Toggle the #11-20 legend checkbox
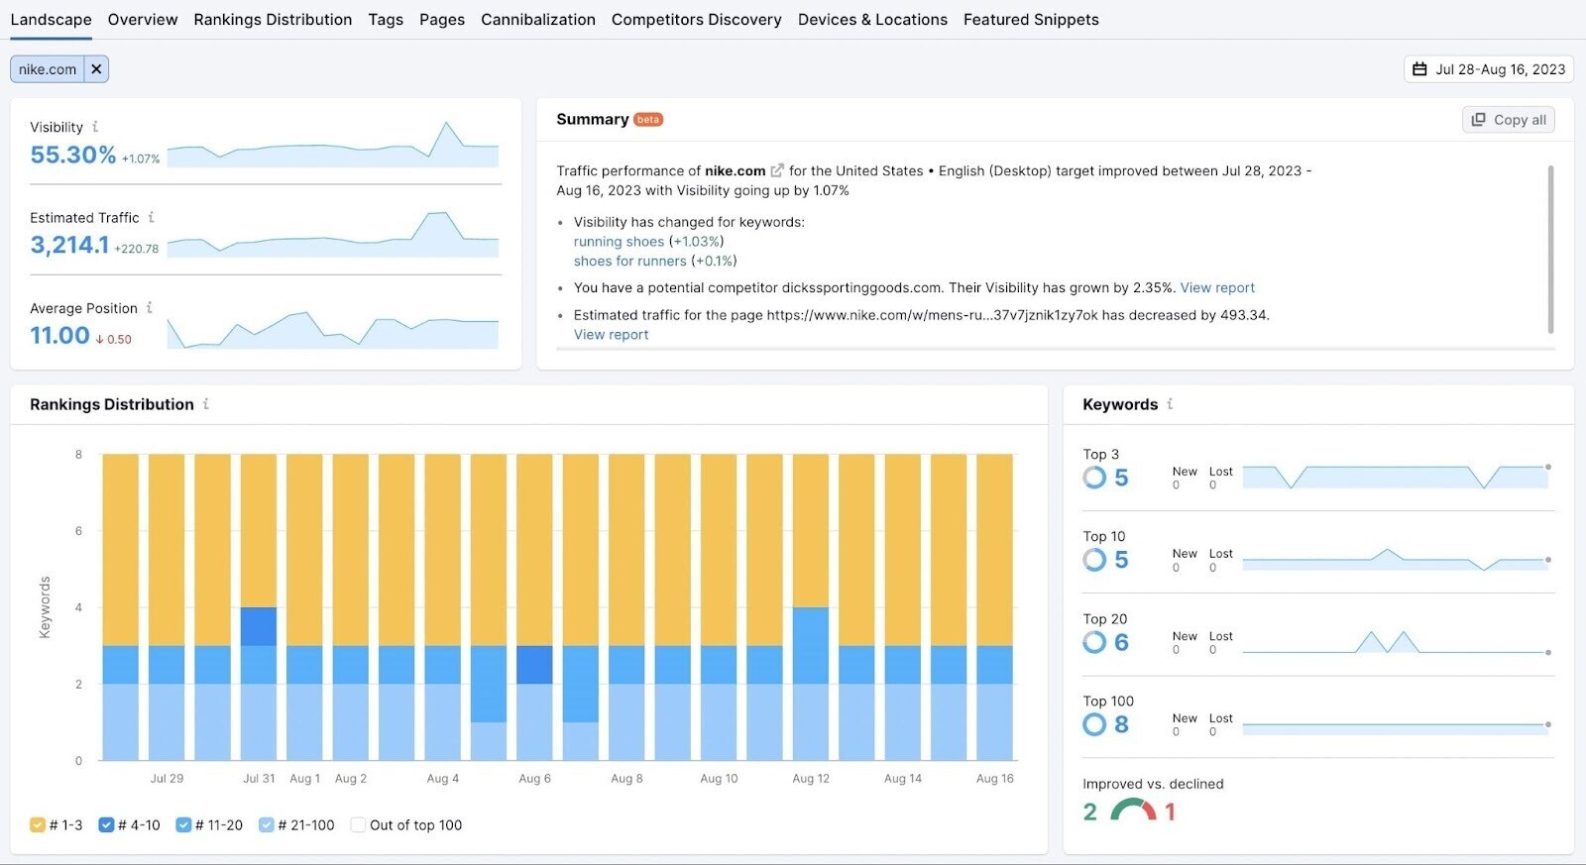Viewport: 1586px width, 865px height. [183, 824]
